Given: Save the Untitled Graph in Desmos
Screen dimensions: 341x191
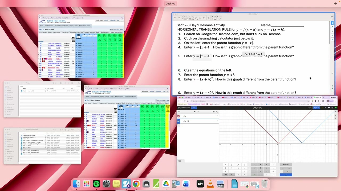Looking at the screenshot, I should [194, 108].
